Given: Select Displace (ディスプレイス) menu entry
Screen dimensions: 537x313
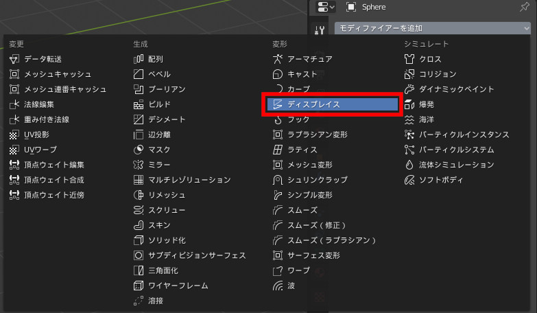Looking at the screenshot, I should point(333,104).
